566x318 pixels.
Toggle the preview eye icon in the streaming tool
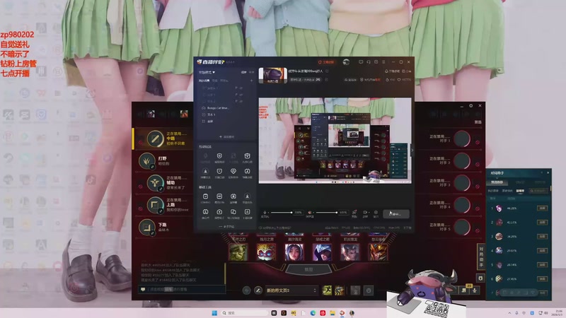tap(365, 213)
